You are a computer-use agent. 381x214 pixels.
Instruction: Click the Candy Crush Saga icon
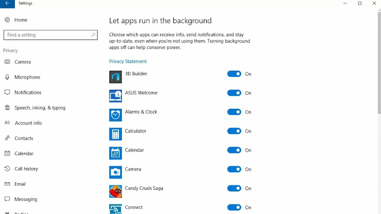tap(115, 191)
